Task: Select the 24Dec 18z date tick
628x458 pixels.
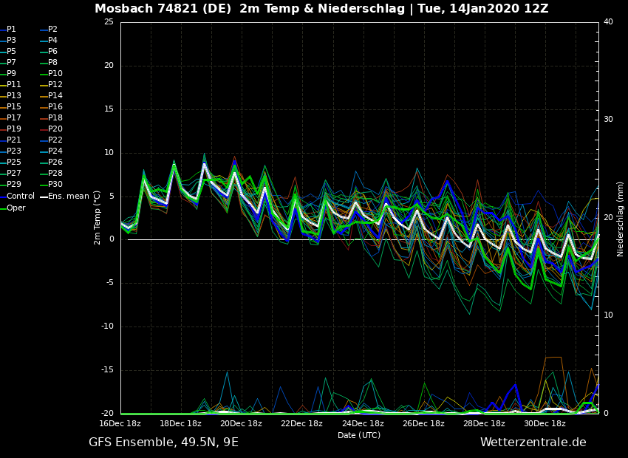Action: [363, 423]
